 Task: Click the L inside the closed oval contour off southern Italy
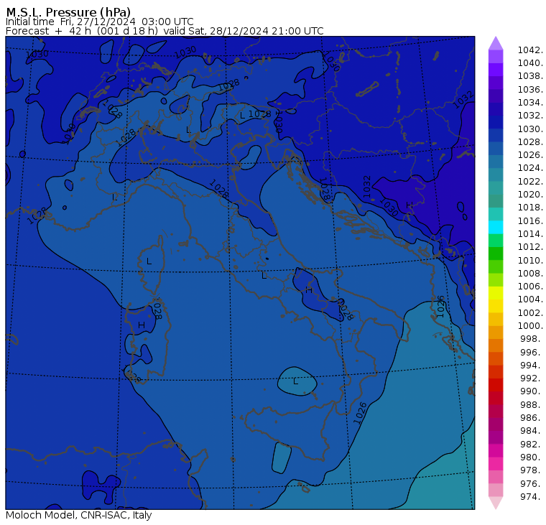pyautogui.click(x=296, y=381)
